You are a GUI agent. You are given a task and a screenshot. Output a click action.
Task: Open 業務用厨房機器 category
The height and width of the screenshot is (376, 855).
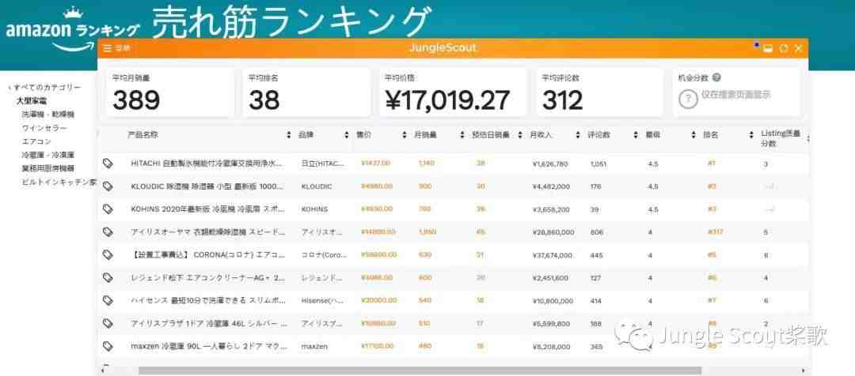click(x=48, y=169)
